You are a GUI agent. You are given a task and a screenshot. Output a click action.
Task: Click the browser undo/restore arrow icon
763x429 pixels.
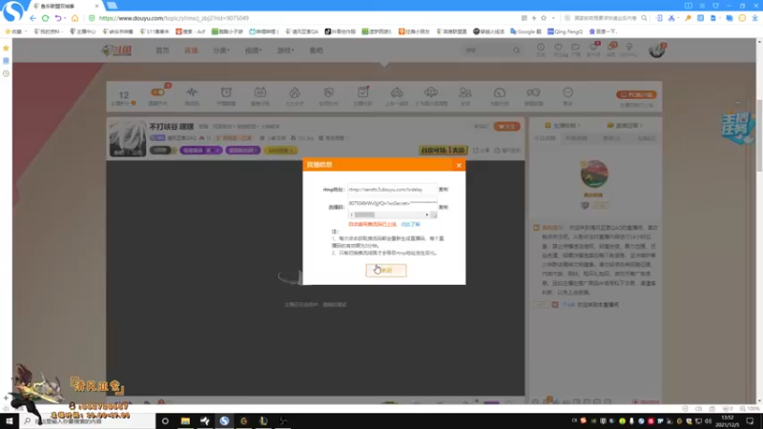[58, 18]
